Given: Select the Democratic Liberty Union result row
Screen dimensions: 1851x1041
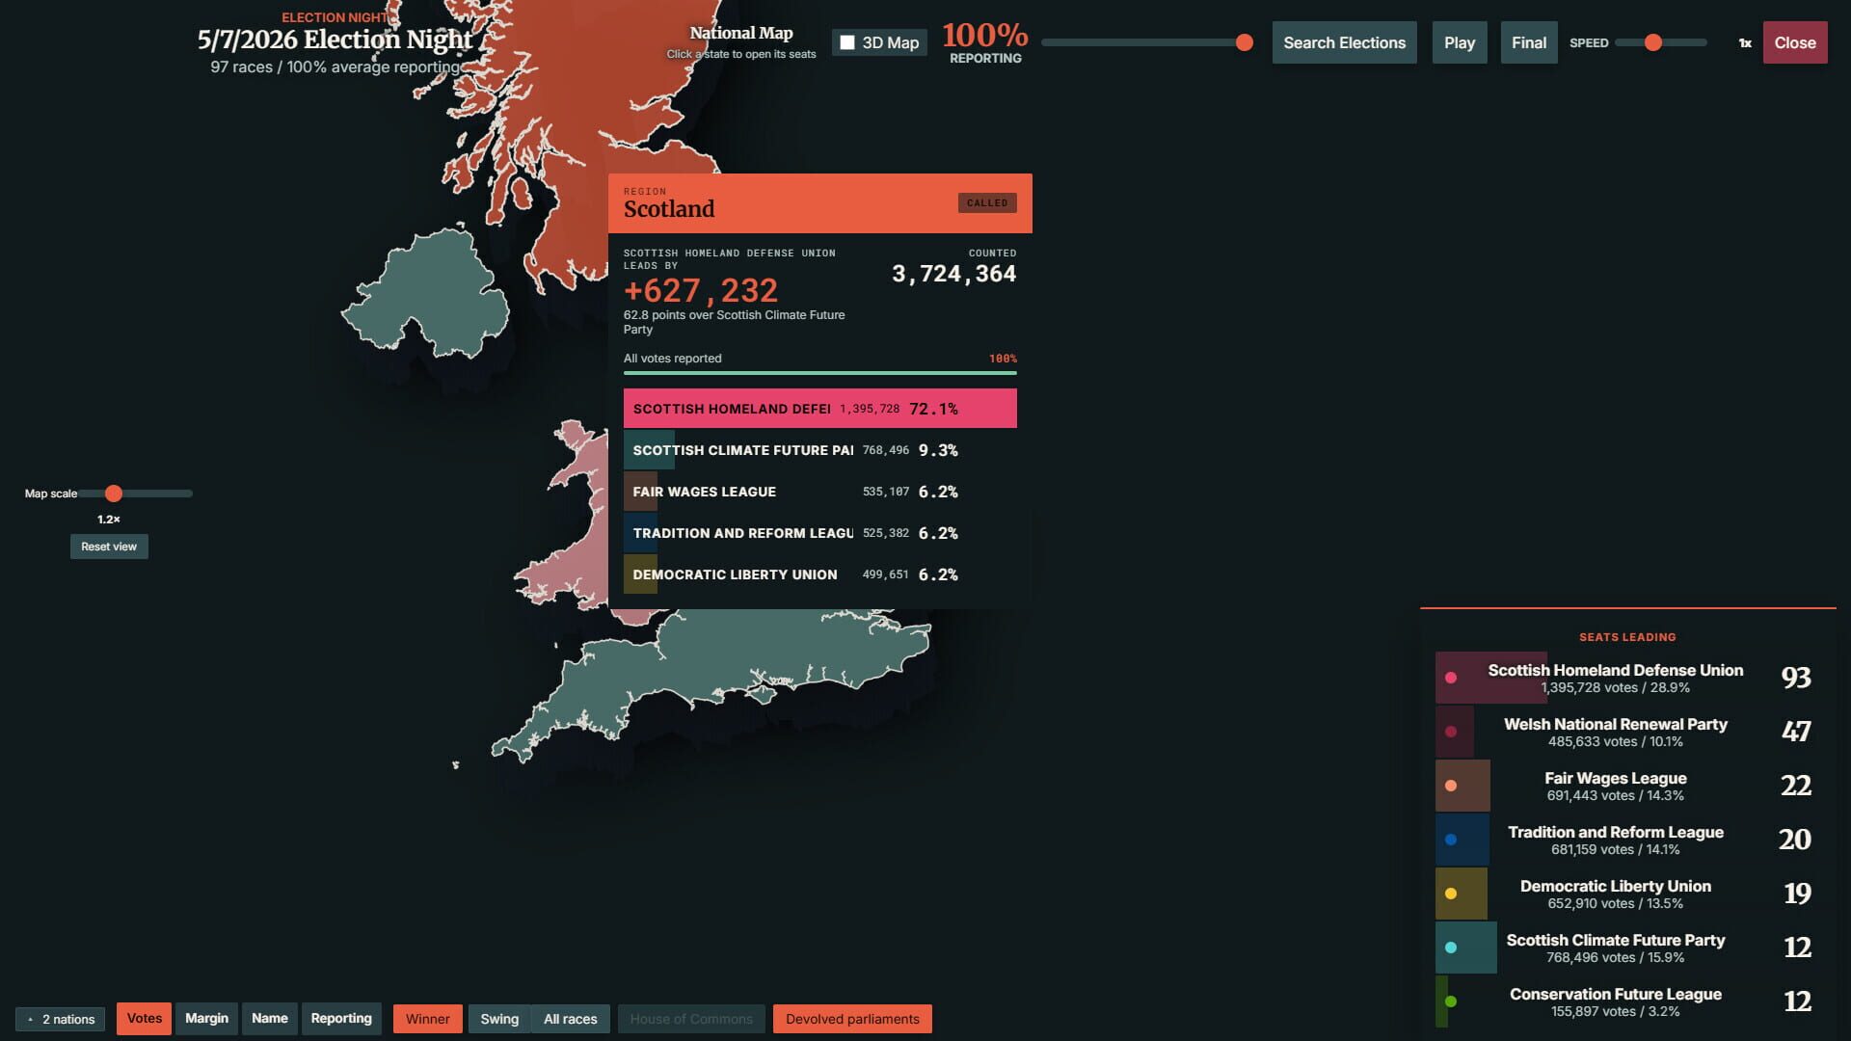Looking at the screenshot, I should pos(820,574).
